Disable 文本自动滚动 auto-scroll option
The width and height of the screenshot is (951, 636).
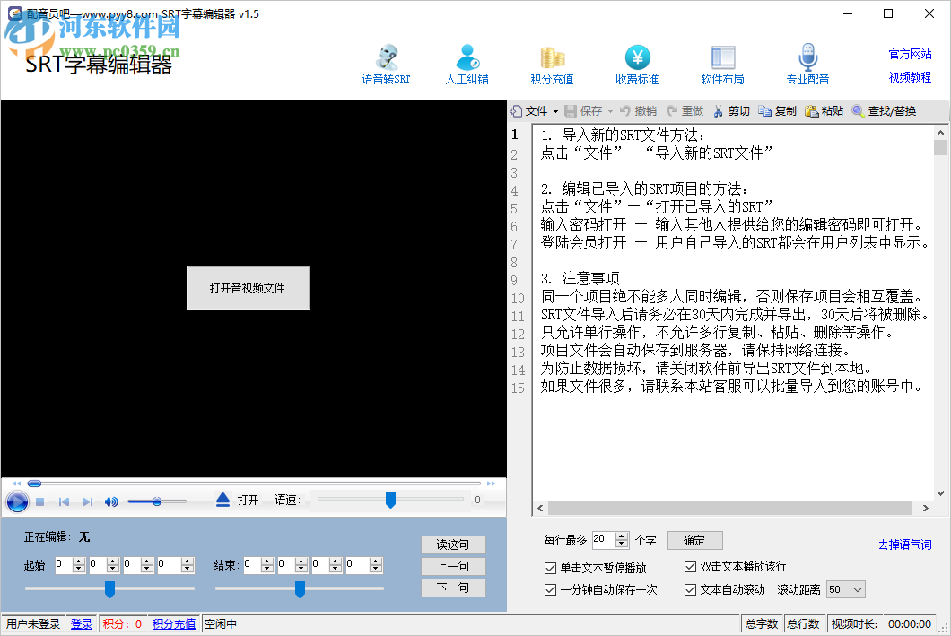(690, 589)
